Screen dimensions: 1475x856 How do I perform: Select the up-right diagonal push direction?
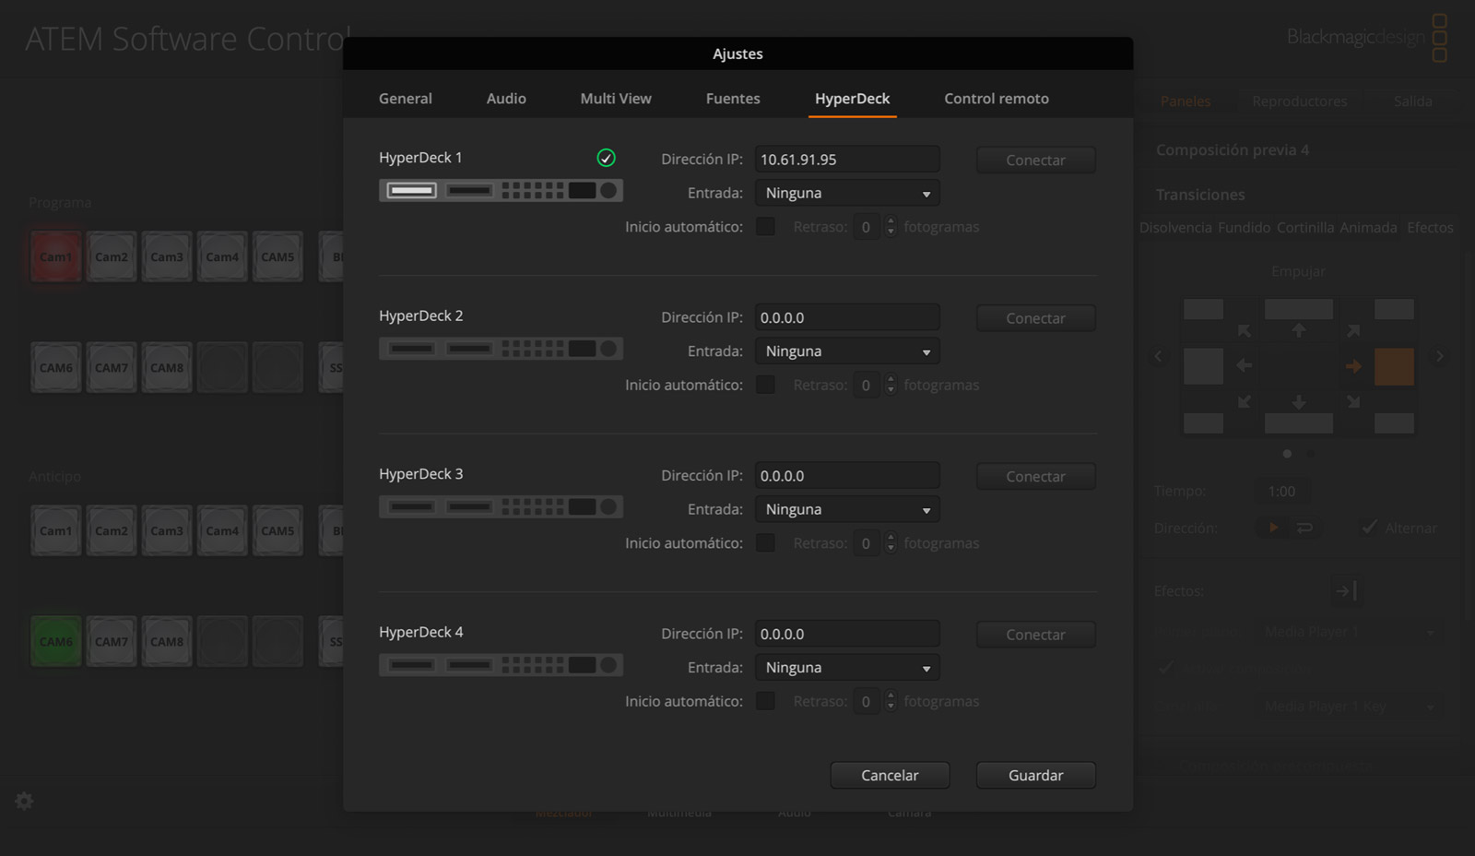pyautogui.click(x=1352, y=330)
